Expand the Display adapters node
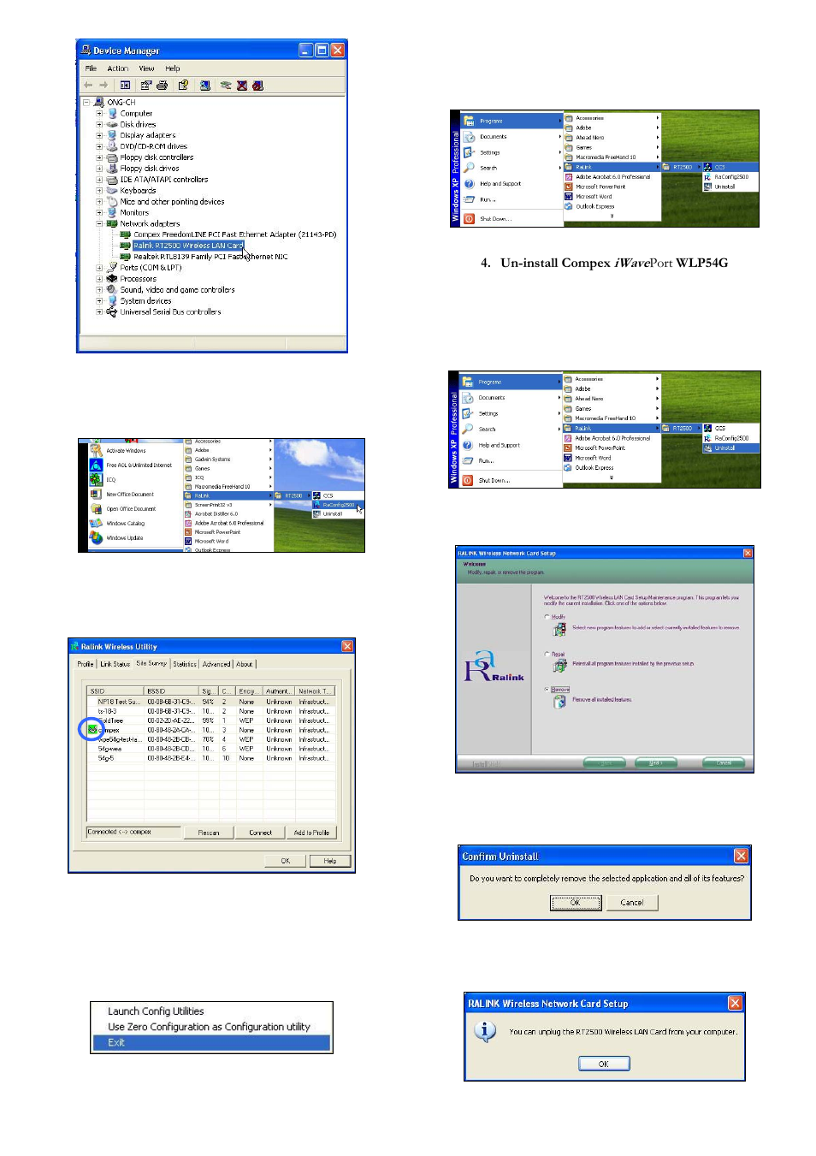The image size is (816, 1156). tap(99, 135)
